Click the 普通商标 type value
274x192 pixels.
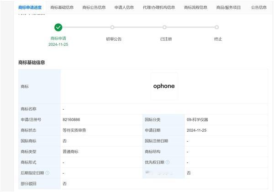coord(70,152)
